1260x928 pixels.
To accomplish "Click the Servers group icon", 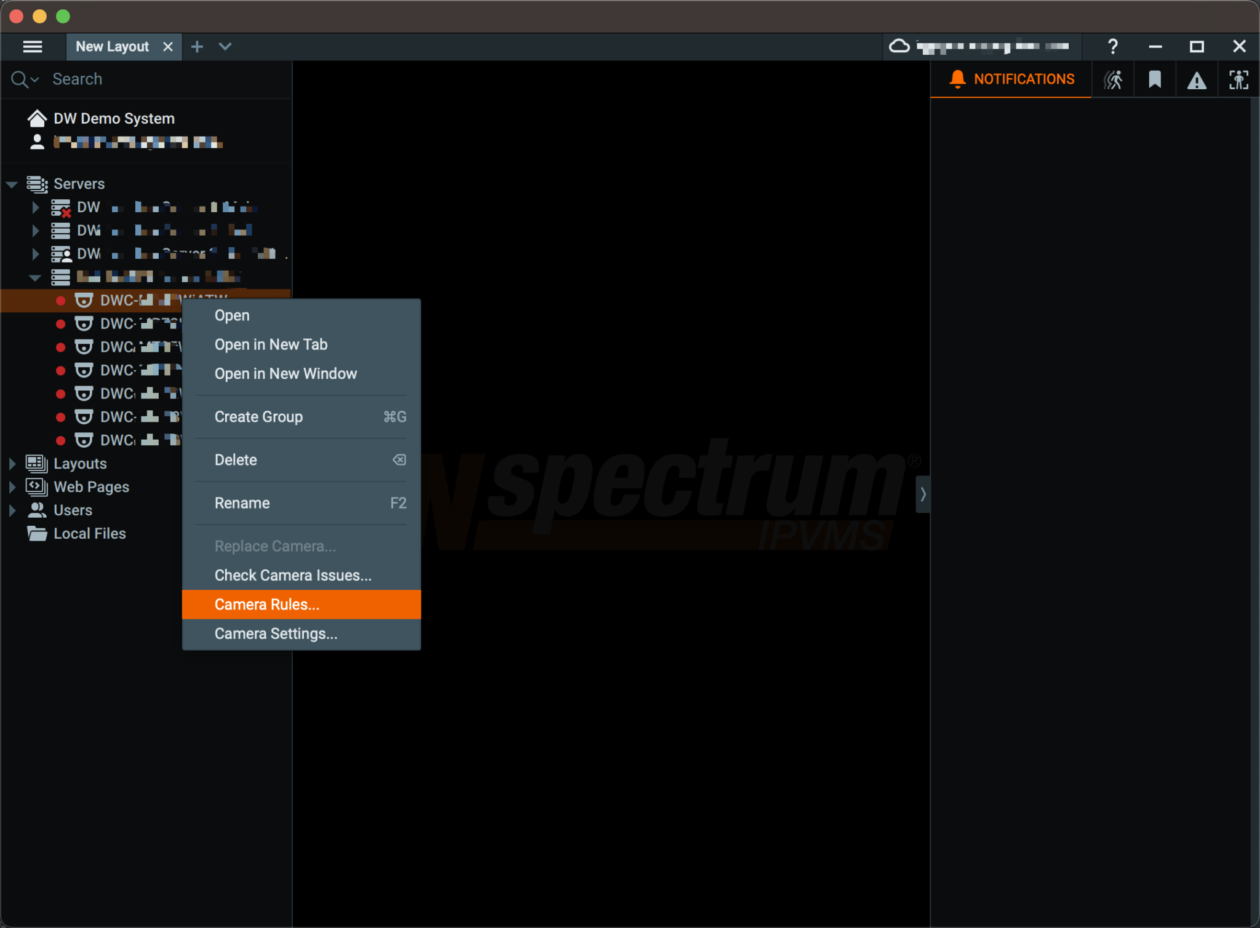I will [x=37, y=184].
